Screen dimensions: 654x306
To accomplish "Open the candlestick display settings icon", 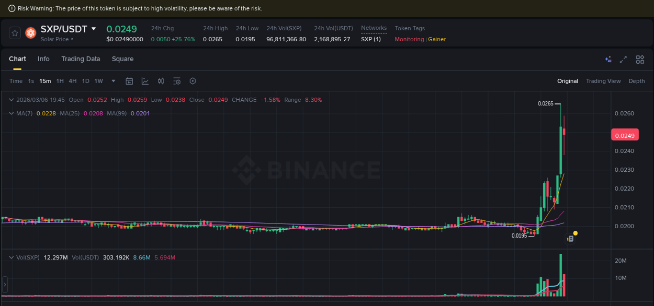I will pyautogui.click(x=161, y=81).
